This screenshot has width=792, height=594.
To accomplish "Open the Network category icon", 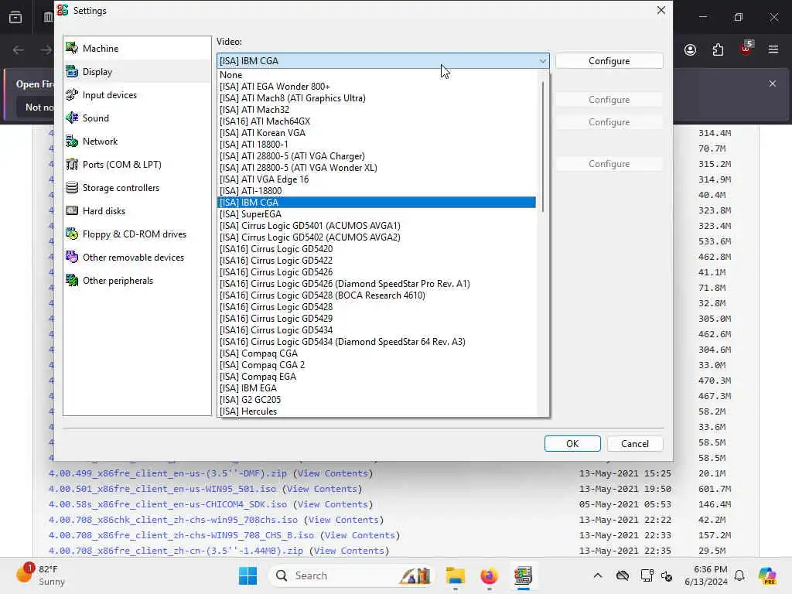I will click(x=72, y=141).
